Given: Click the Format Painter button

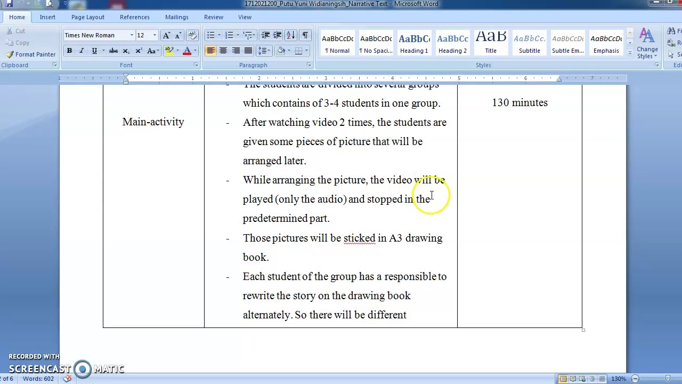Looking at the screenshot, I should coord(31,54).
